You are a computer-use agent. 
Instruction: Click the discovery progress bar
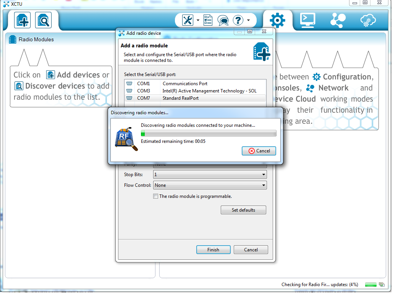click(209, 133)
